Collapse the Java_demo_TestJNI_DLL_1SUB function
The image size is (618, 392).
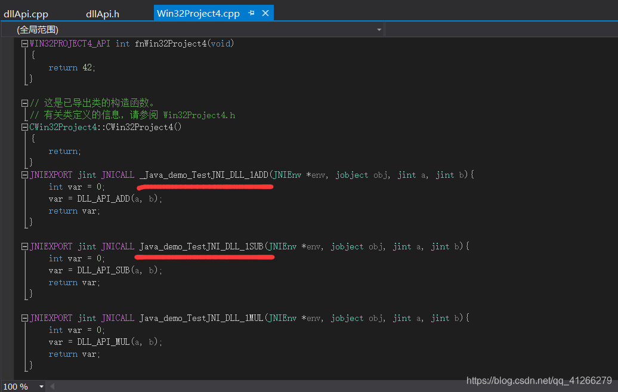[23, 246]
